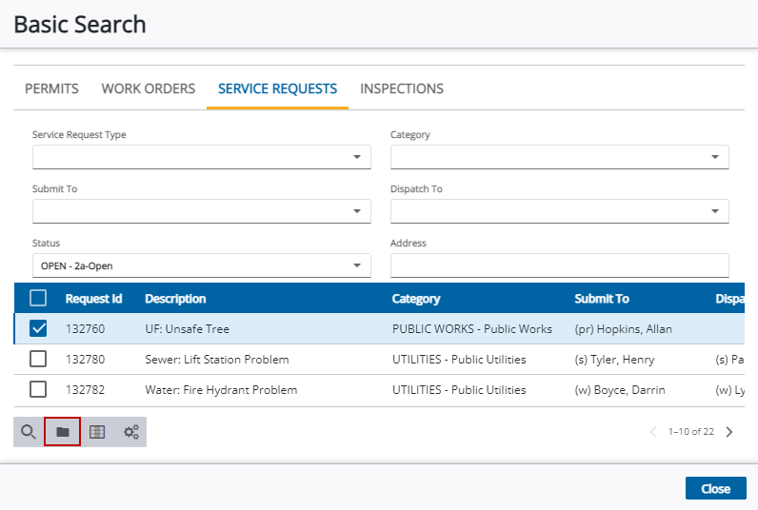Switch to the Work Orders tab
Image resolution: width=758 pixels, height=510 pixels.
pyautogui.click(x=149, y=88)
